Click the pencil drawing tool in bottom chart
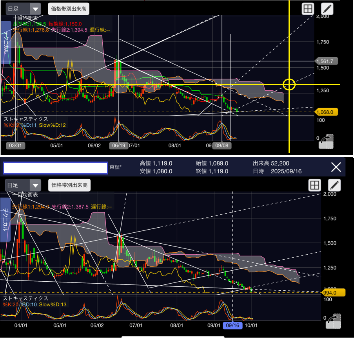Viewport: 354px width, 338px height. [x=334, y=185]
